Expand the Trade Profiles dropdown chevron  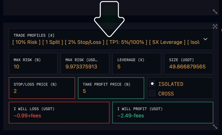click(x=205, y=39)
